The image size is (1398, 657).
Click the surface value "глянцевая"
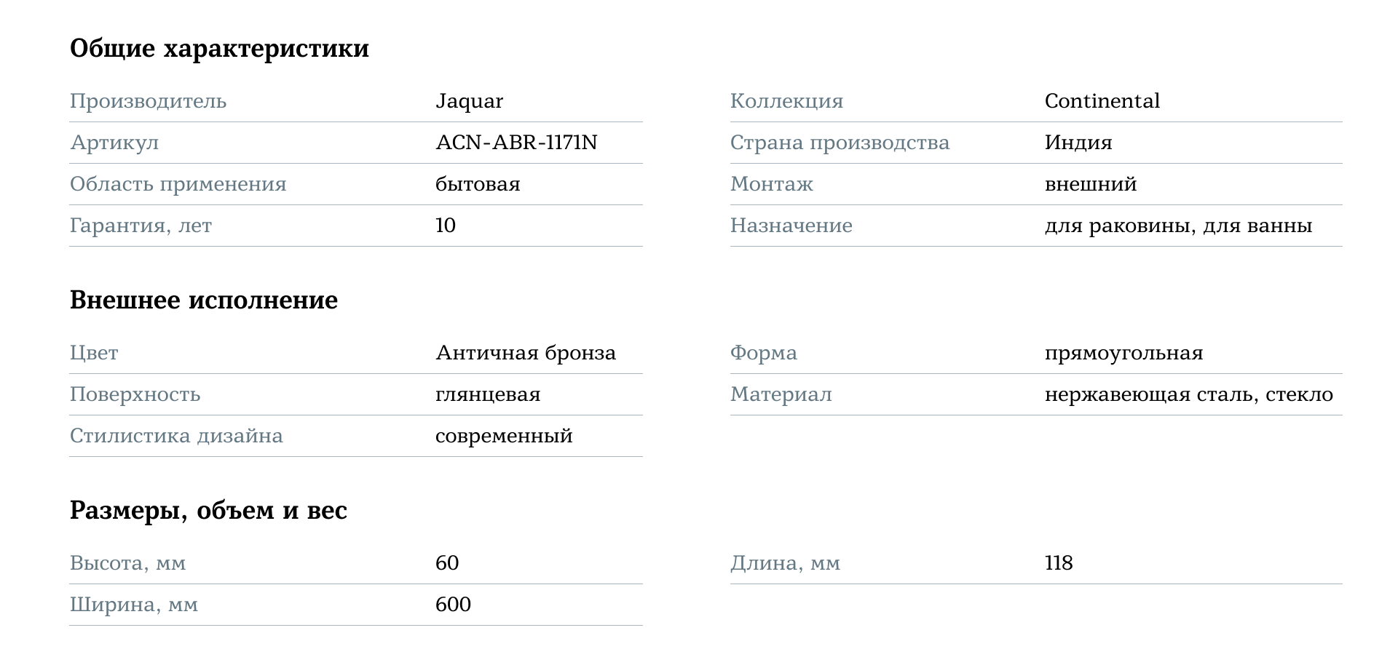tap(487, 394)
